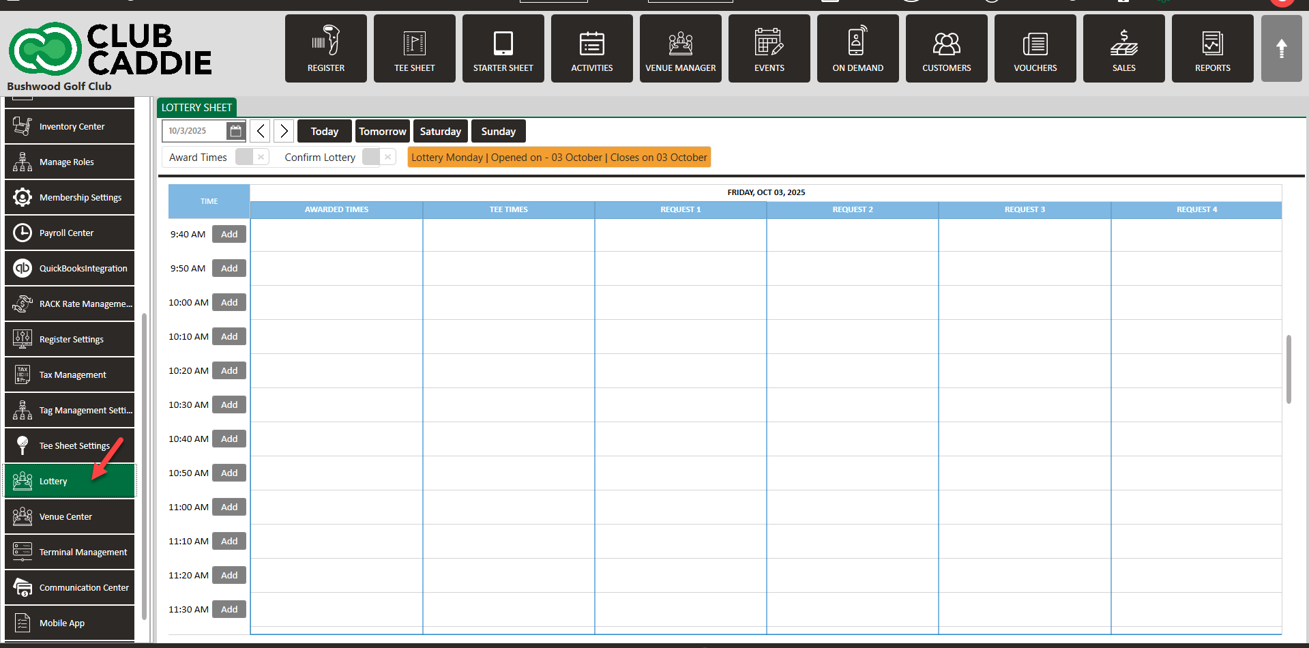Open the Customers icon
The height and width of the screenshot is (648, 1309).
click(x=946, y=42)
